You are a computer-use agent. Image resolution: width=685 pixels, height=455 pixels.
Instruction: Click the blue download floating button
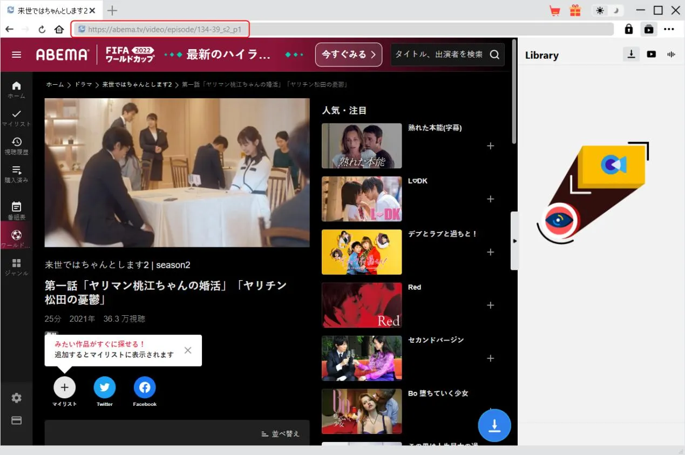click(494, 425)
